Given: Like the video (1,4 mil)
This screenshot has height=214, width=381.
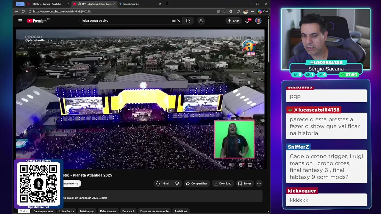Looking at the screenshot, I should (x=162, y=183).
